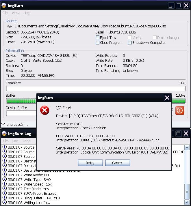Open the File menu in ImgBurn
191x206 pixels.
(x=5, y=13)
